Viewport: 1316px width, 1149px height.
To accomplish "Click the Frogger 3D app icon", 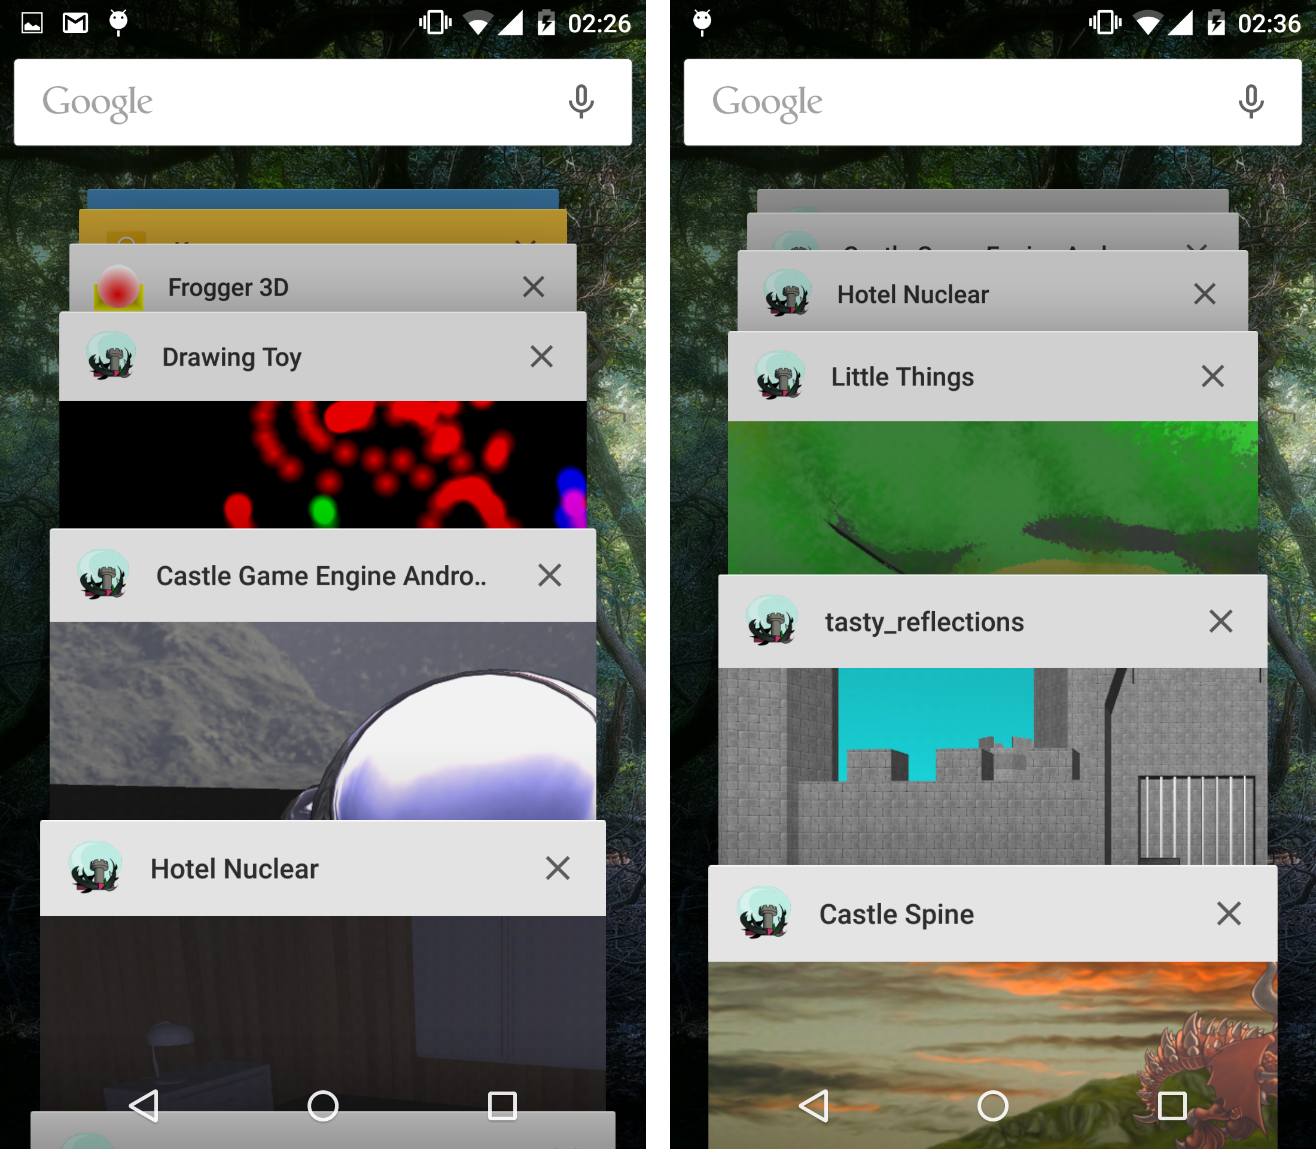I will [x=113, y=283].
